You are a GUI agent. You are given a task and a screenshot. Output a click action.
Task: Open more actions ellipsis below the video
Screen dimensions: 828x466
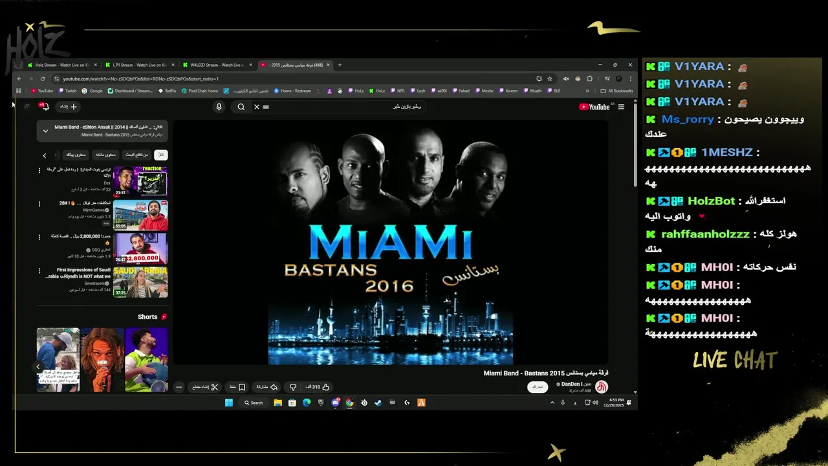point(179,387)
